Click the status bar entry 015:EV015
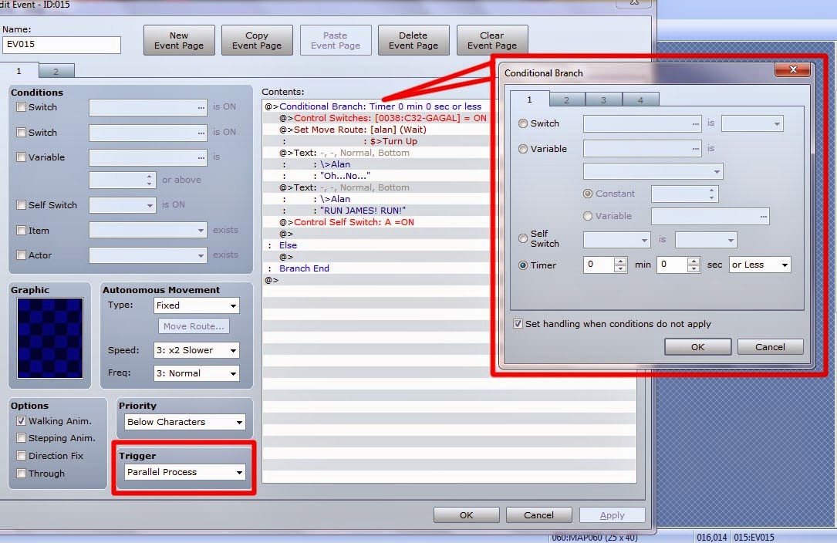This screenshot has width=837, height=543. (754, 537)
